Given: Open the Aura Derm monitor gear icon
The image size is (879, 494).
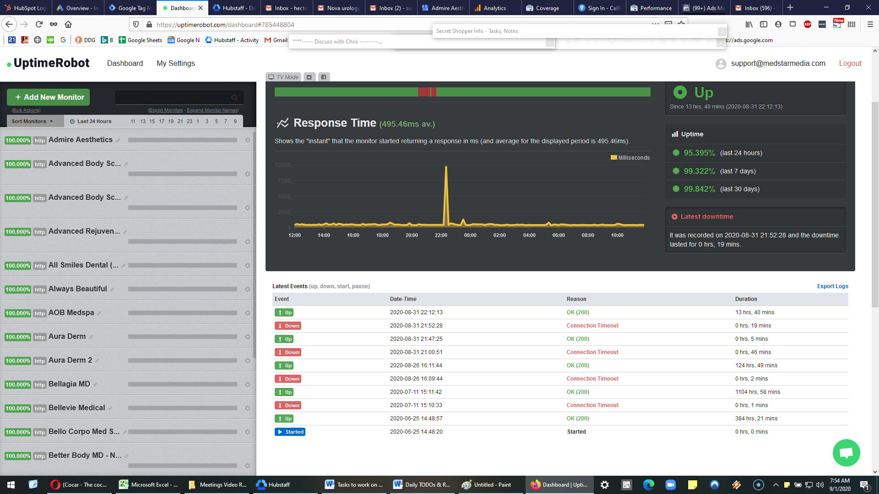Looking at the screenshot, I should [248, 337].
